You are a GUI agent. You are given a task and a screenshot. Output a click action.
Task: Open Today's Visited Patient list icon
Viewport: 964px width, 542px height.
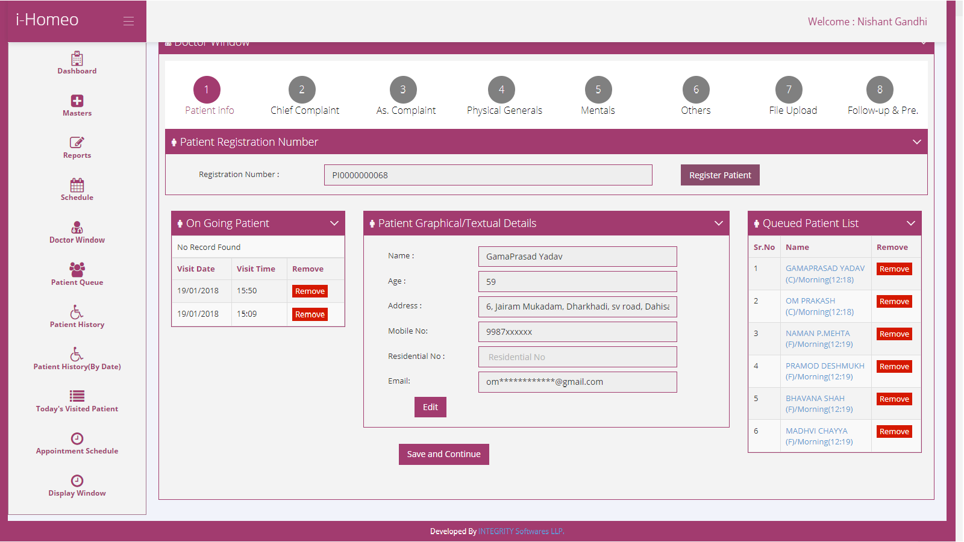77,396
